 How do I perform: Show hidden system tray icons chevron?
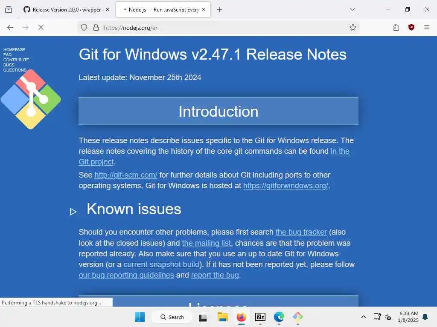click(364, 317)
